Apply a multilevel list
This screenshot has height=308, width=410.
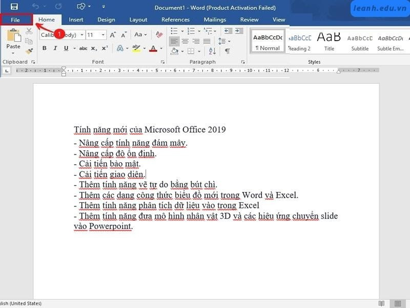208,31
